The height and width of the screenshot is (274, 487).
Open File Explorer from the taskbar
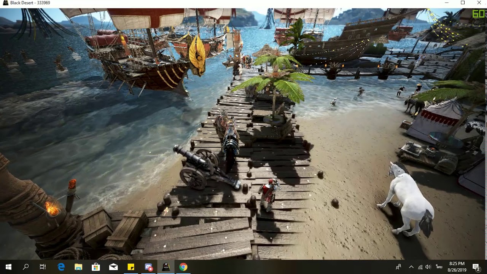78,267
